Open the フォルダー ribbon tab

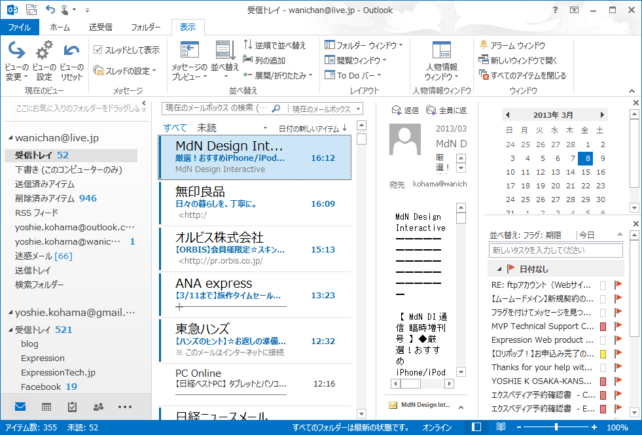(x=146, y=27)
